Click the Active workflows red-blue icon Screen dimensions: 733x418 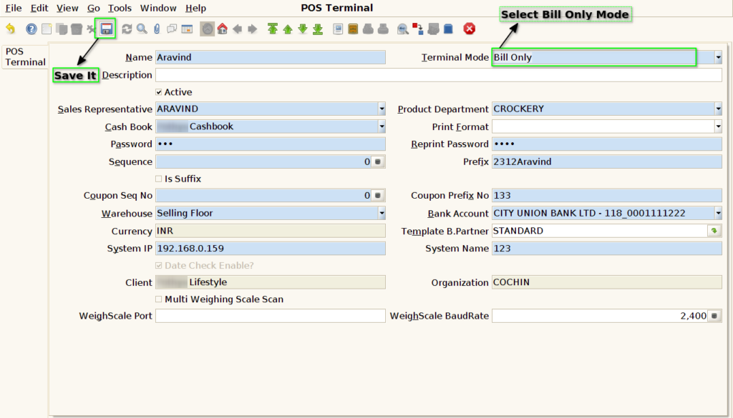point(418,29)
